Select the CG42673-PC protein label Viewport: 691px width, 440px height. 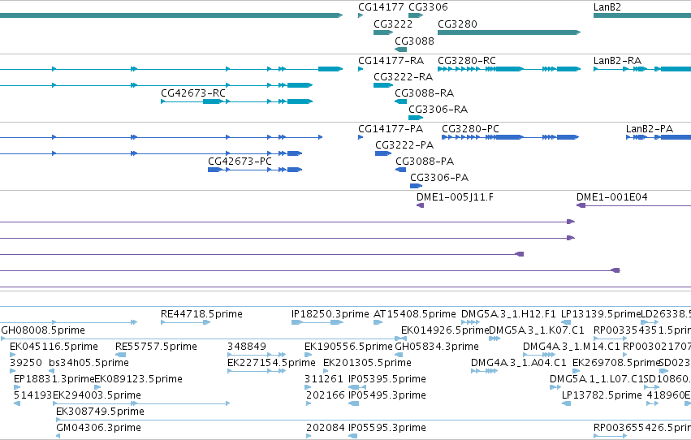(240, 162)
